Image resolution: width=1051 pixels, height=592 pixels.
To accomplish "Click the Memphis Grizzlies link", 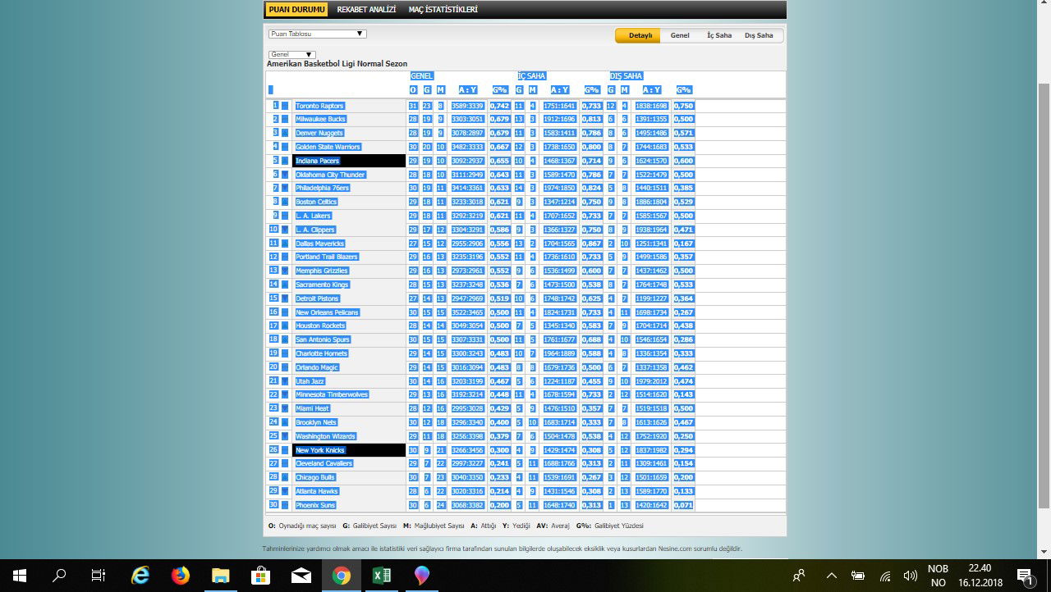I will pos(323,271).
